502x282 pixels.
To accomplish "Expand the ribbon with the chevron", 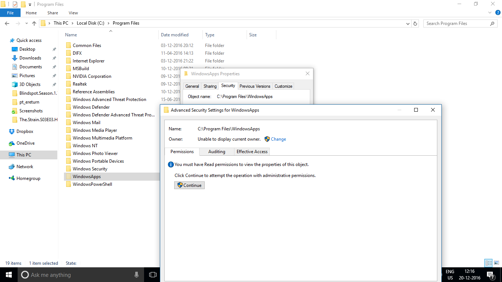I will (490, 13).
